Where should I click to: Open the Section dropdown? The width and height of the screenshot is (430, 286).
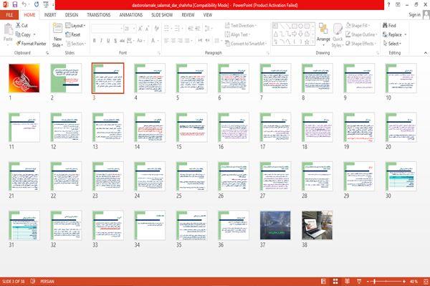pyautogui.click(x=76, y=44)
